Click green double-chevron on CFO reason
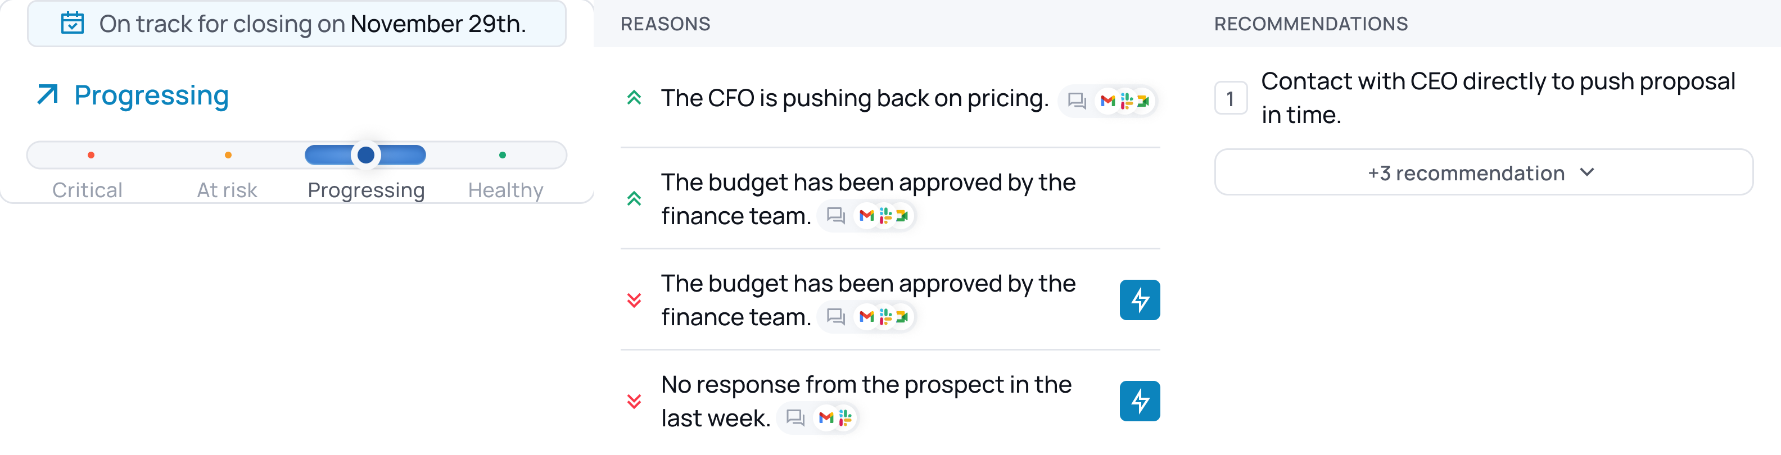Viewport: 1781px width, 455px height. [634, 98]
